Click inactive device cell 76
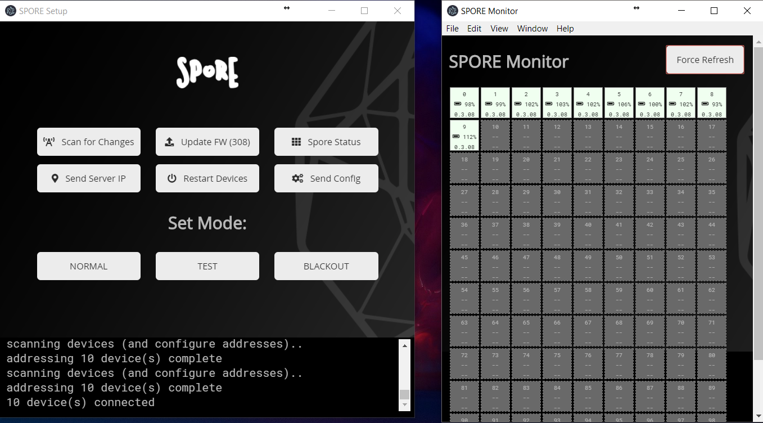The height and width of the screenshot is (423, 763). click(x=588, y=364)
